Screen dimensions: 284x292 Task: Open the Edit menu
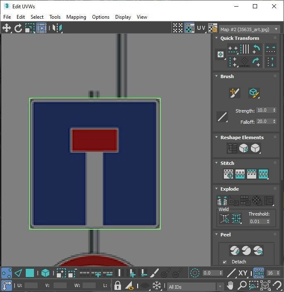tap(21, 17)
